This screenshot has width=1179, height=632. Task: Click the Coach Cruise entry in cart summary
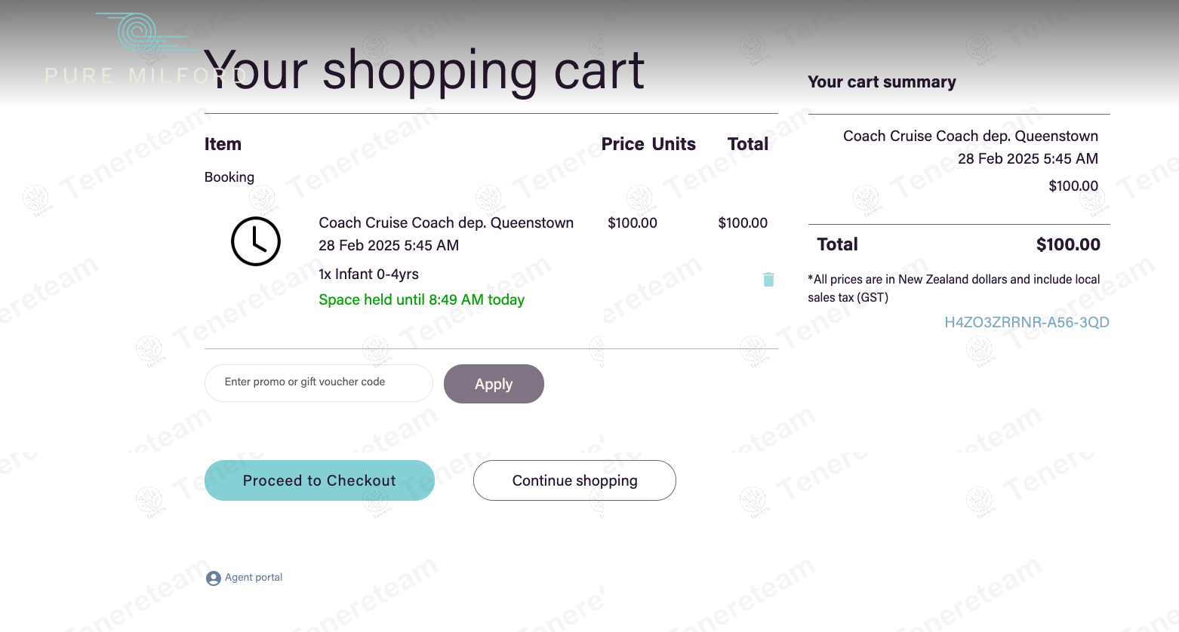(970, 137)
